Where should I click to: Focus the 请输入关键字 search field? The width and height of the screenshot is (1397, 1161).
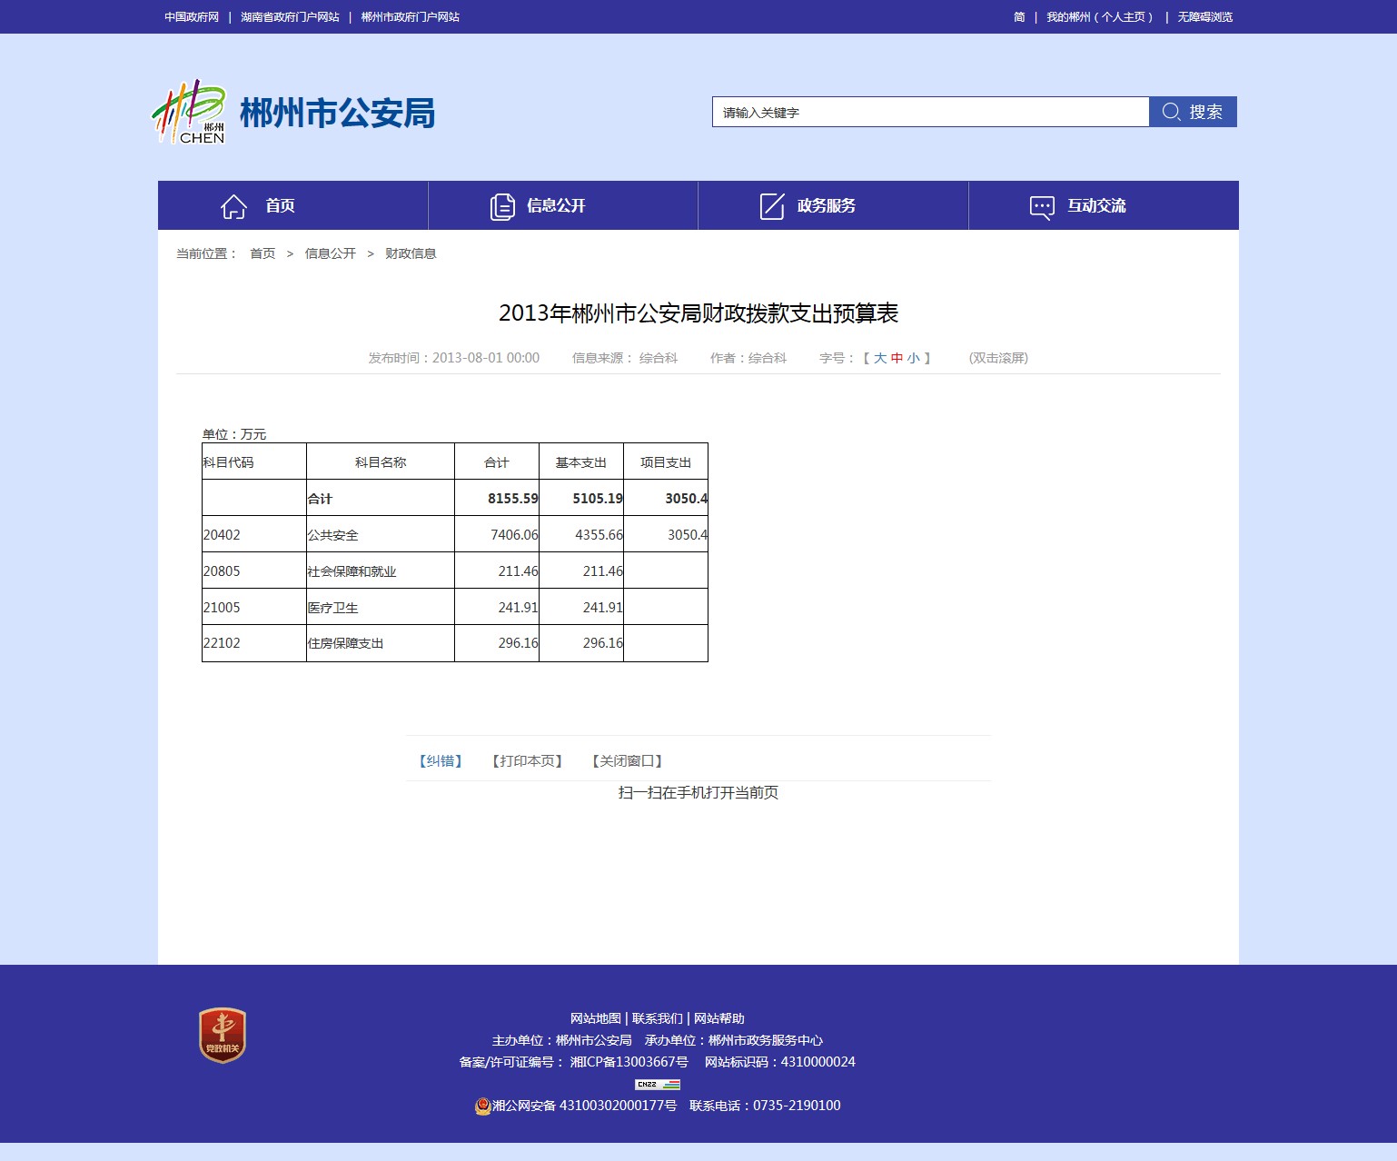tap(930, 112)
